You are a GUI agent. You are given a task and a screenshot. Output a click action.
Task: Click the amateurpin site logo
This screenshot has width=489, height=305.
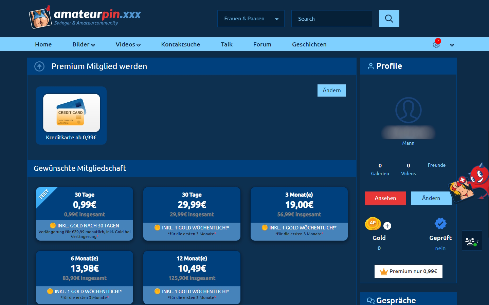tap(85, 17)
